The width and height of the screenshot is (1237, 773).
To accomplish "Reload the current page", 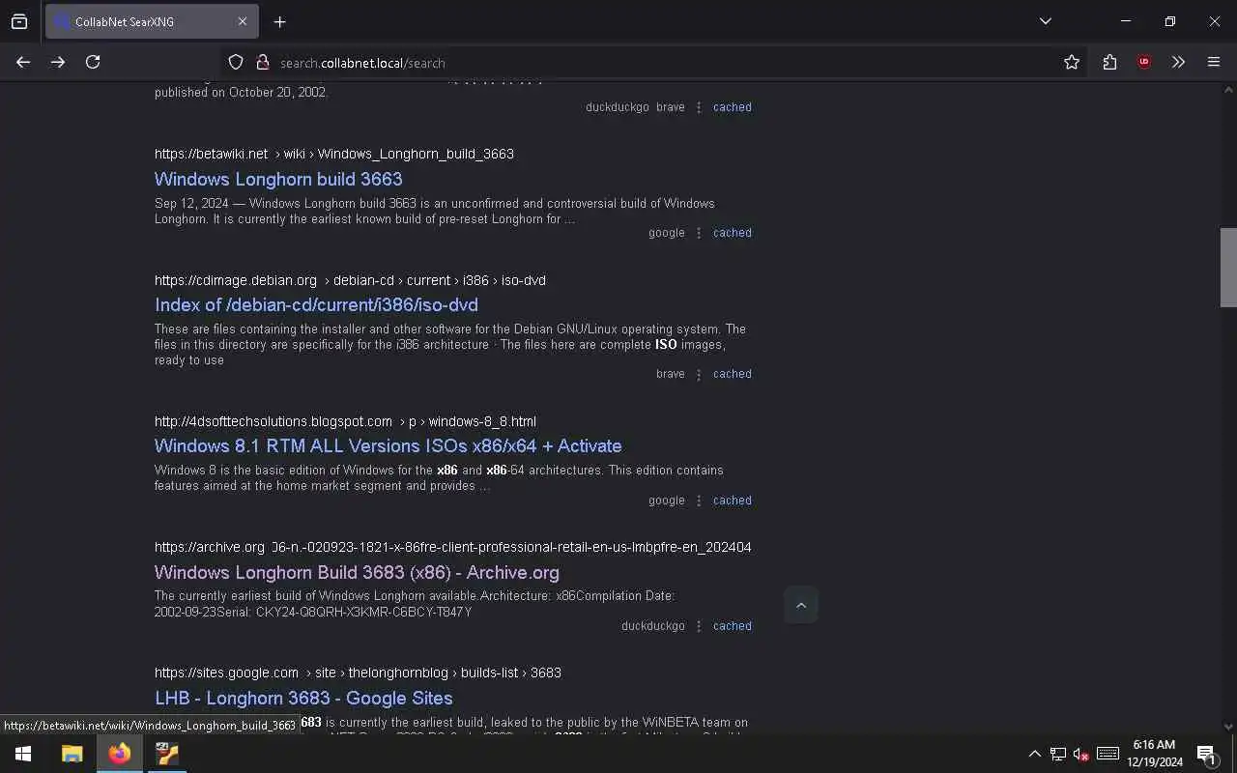I will (93, 62).
